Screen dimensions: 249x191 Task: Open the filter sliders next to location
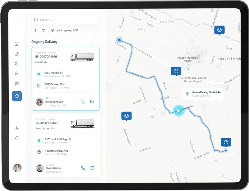pos(43,30)
